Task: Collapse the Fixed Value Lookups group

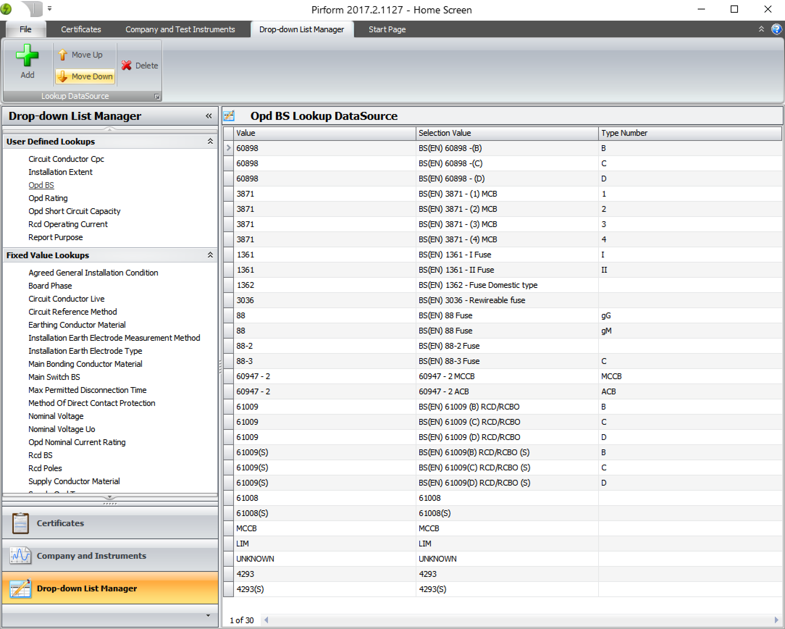Action: (x=210, y=255)
